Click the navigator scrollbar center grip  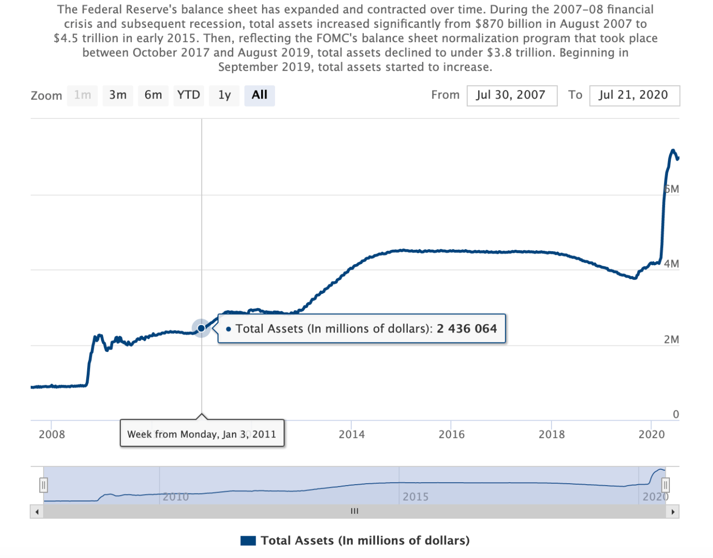[354, 511]
